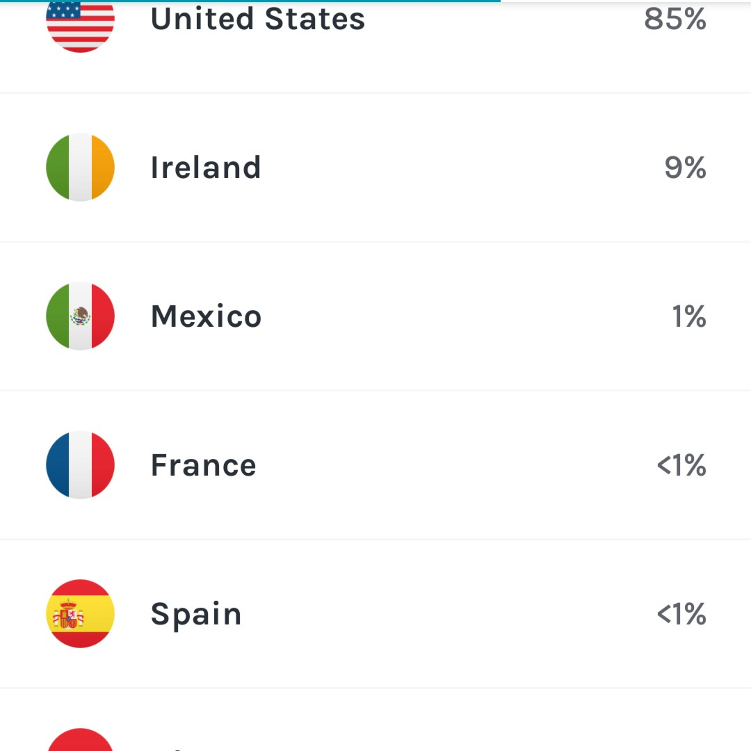The image size is (751, 751).
Task: Choose the Spain flag icon
Action: point(80,613)
